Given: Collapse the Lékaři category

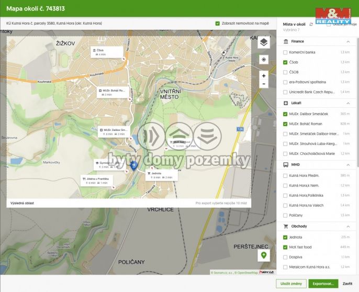Looking at the screenshot, I should [348, 103].
